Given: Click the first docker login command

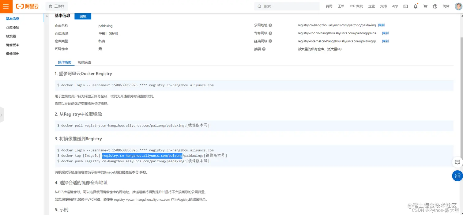Looking at the screenshot, I should click(135, 85).
